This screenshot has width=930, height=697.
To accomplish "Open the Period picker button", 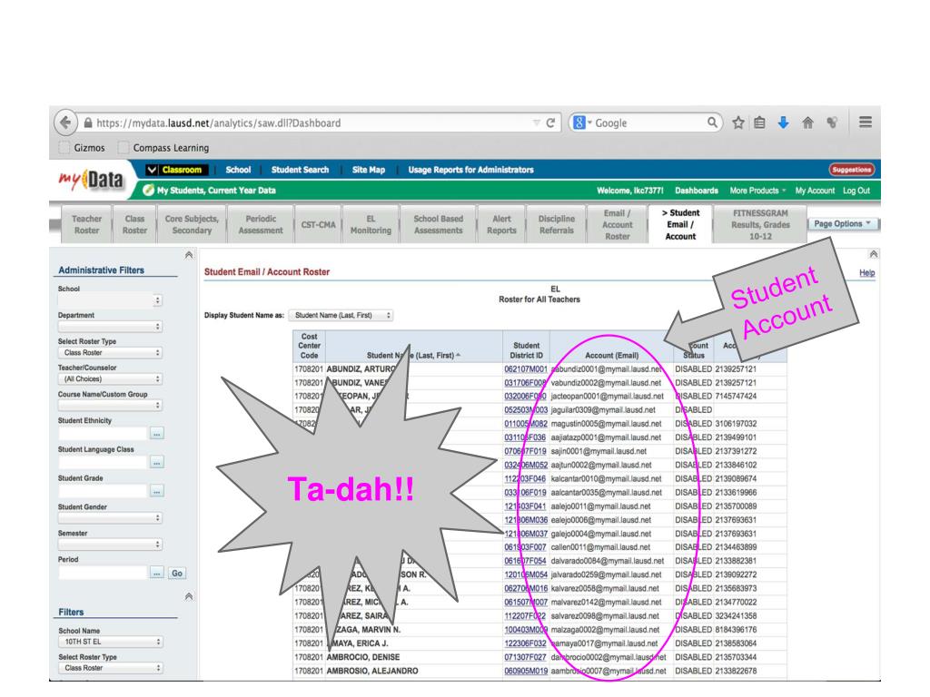I will [156, 574].
